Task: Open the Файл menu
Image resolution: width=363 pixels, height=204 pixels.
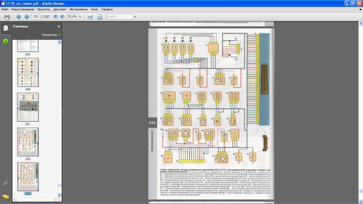Action: (x=5, y=10)
